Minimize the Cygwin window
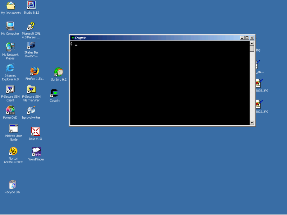287x215 pixels. [x=242, y=38]
